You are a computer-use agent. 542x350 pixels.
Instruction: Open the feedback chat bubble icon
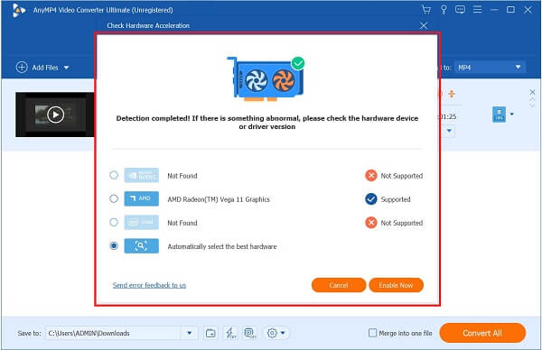point(460,10)
